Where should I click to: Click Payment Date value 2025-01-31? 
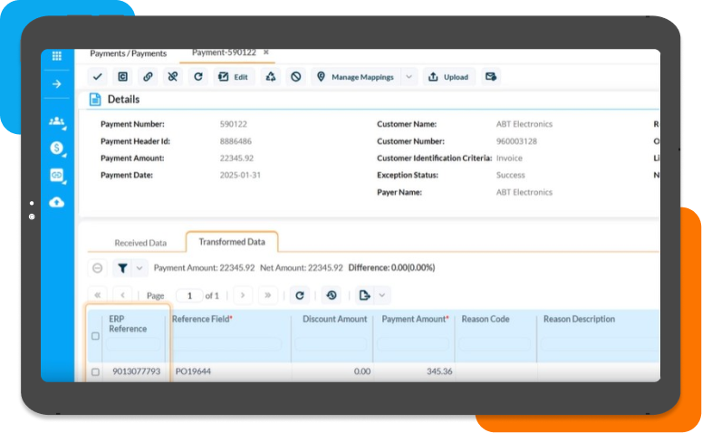(240, 176)
